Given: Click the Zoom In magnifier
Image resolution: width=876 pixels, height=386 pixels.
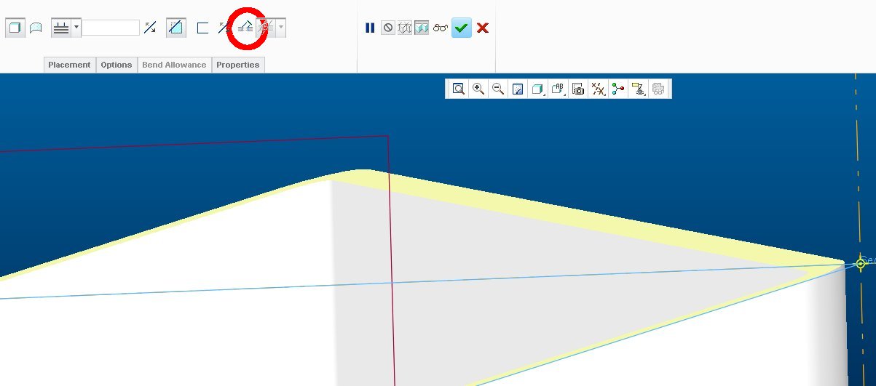Looking at the screenshot, I should click(x=478, y=89).
